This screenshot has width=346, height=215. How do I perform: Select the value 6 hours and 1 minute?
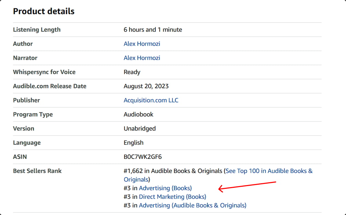coord(153,30)
